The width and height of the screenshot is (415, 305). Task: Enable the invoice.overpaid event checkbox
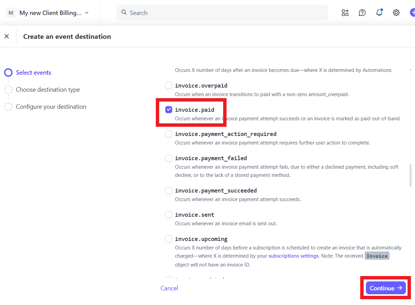(x=169, y=86)
